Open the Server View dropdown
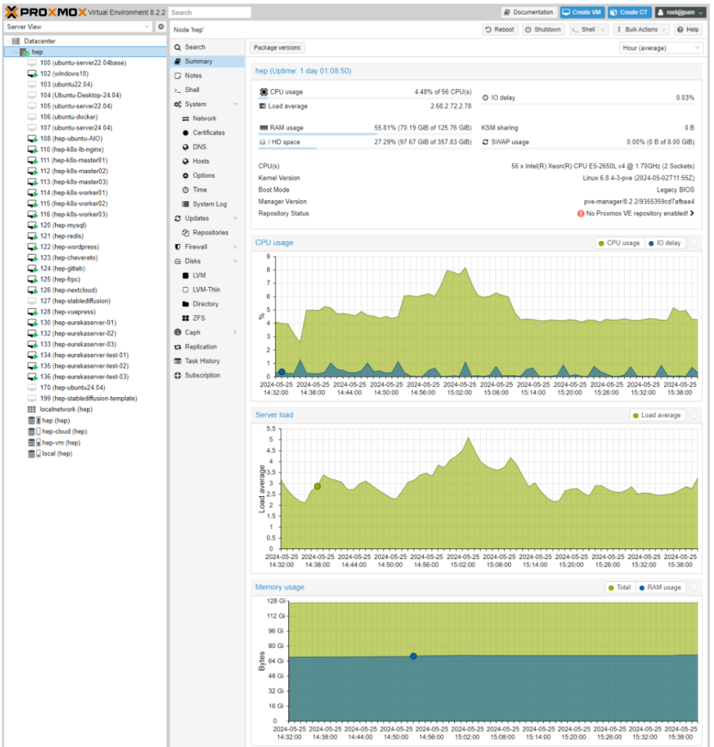The image size is (714, 747). coord(147,26)
